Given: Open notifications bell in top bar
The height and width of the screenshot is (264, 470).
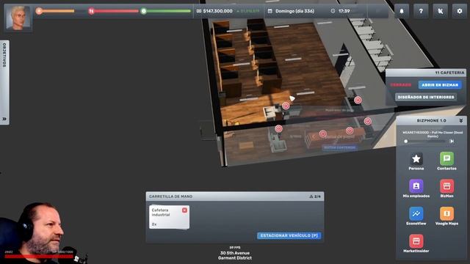Looking at the screenshot, I should pyautogui.click(x=402, y=11).
